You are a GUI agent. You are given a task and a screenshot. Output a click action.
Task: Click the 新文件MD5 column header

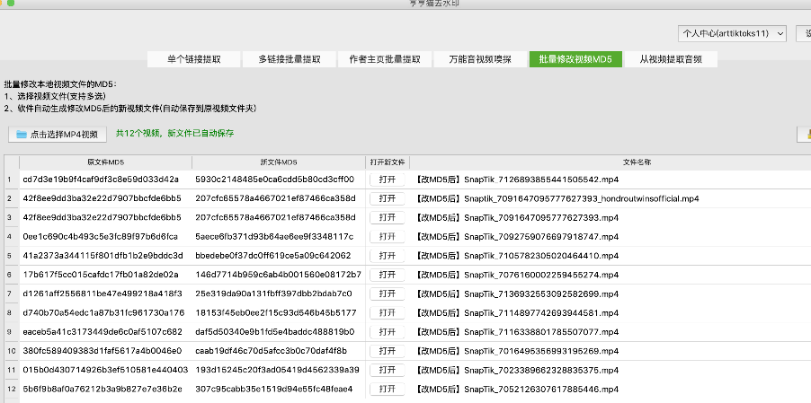tap(279, 162)
